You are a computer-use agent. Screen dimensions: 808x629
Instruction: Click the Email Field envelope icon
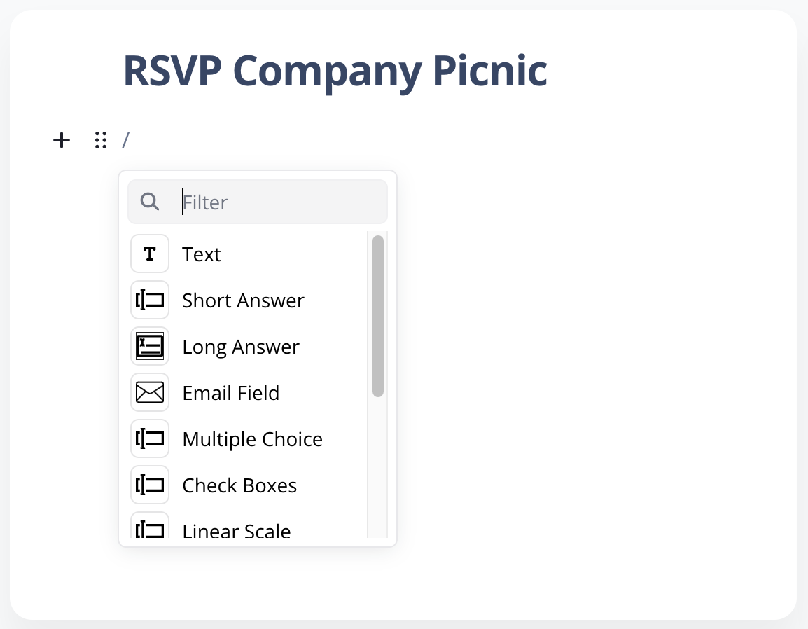(x=150, y=392)
